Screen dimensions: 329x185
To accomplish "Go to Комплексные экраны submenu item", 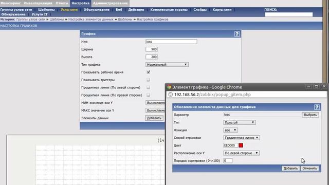I will tap(169, 10).
